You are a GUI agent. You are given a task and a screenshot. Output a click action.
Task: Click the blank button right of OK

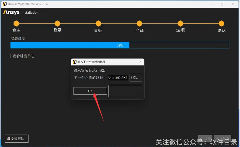125,91
